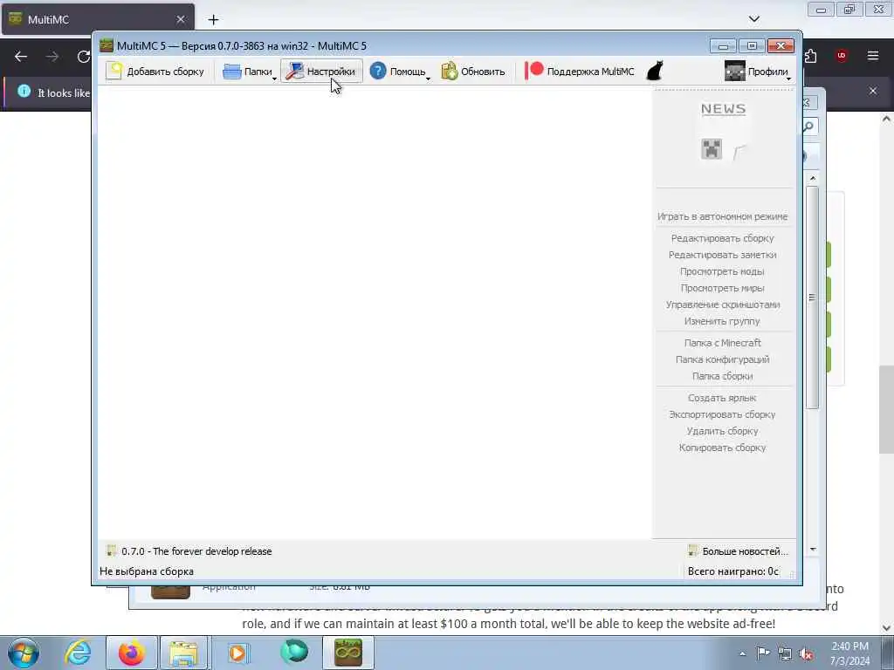Viewport: 894px width, 670px height.
Task: Show hidden system tray icons
Action: point(742,653)
